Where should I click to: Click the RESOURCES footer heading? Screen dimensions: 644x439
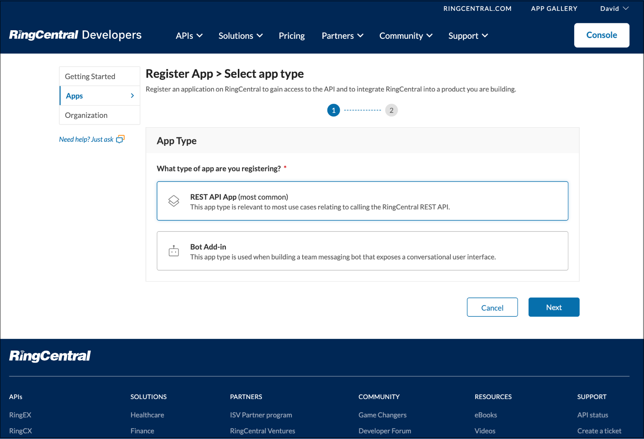click(493, 397)
